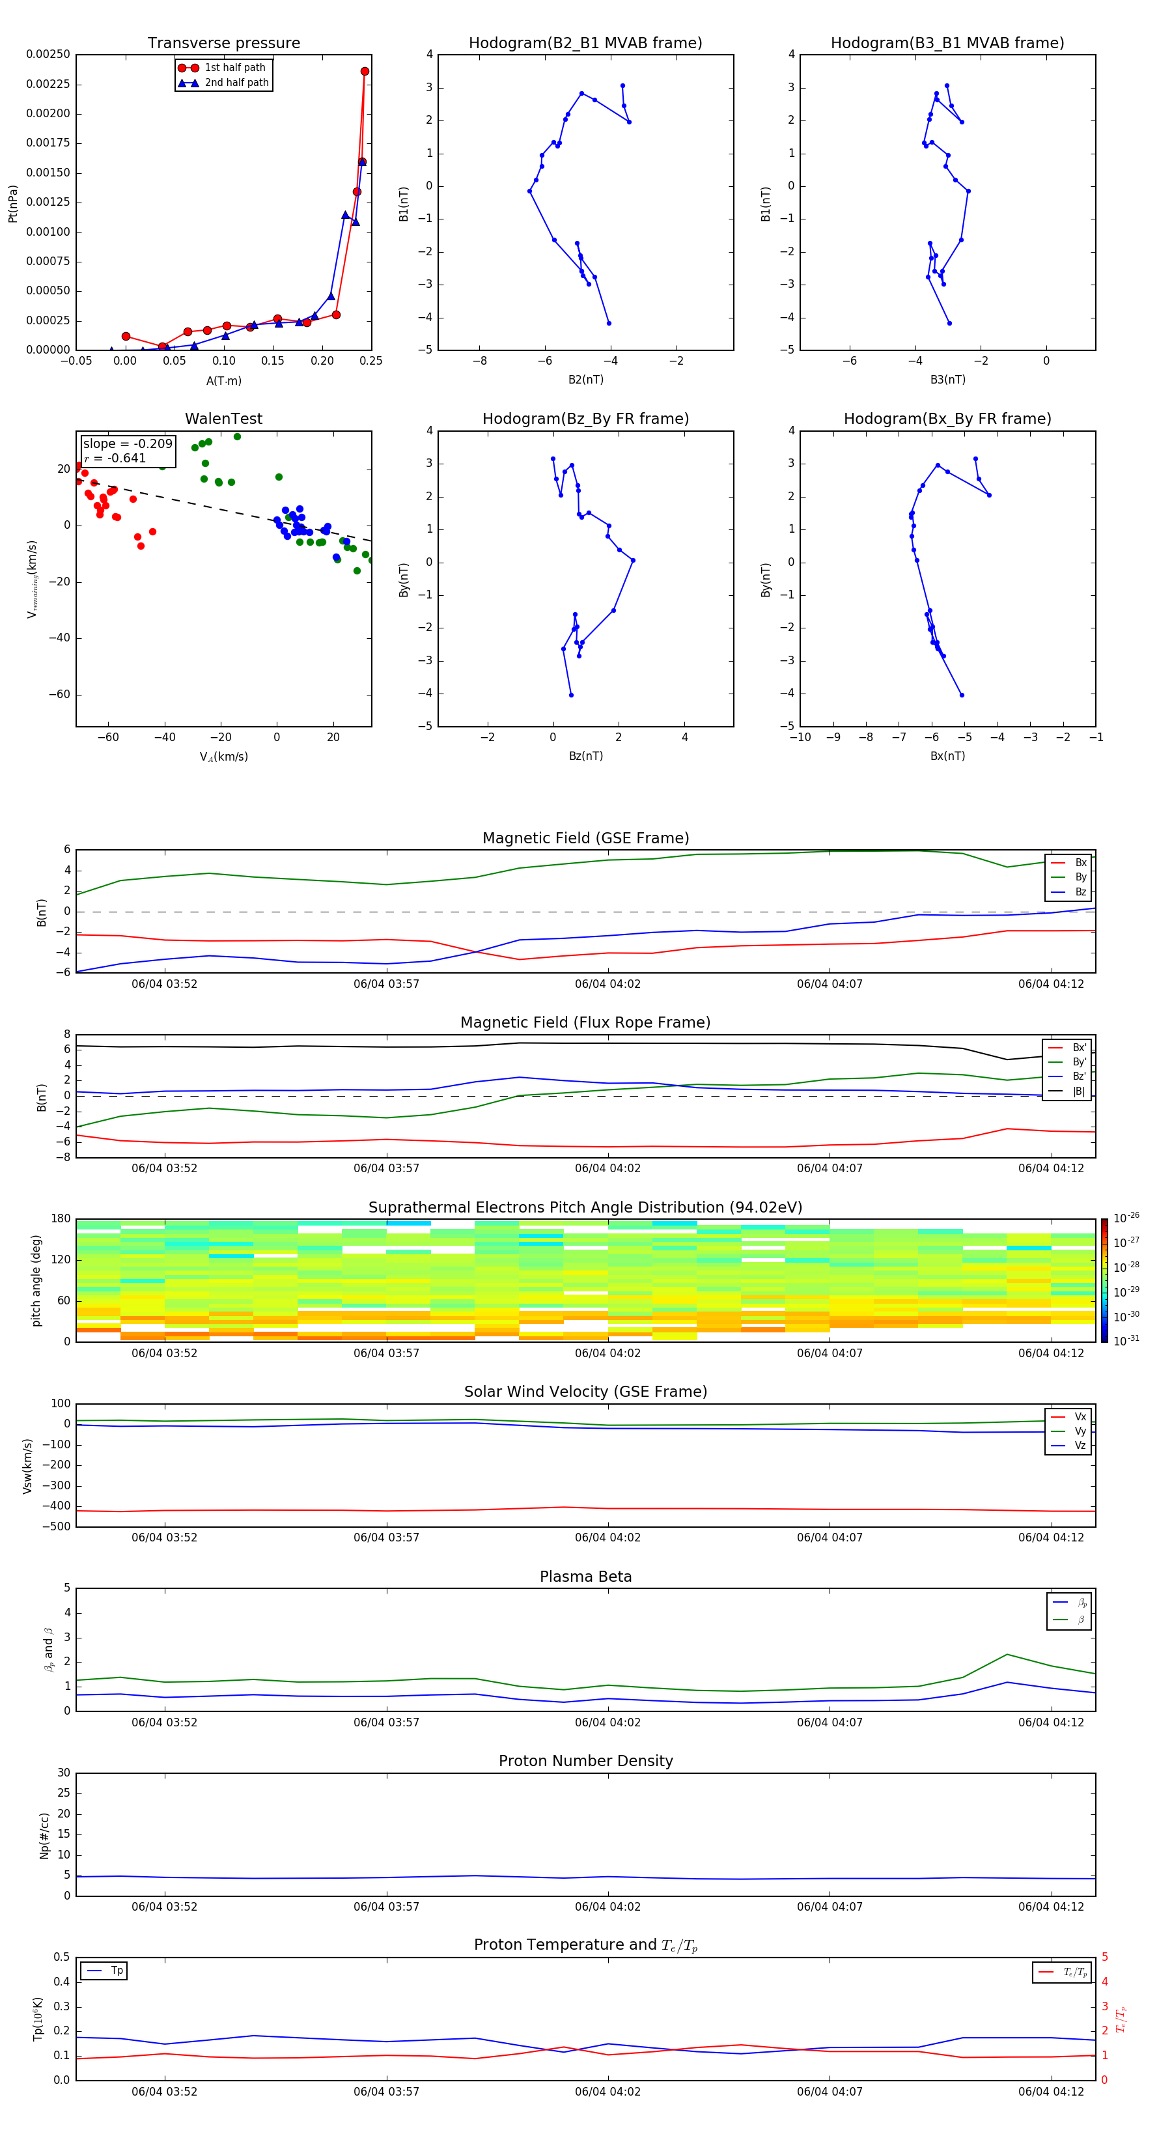Select the 'Proton Temperature and Te/Tp' title
Image resolution: width=1172 pixels, height=2149 pixels.
[x=585, y=1945]
